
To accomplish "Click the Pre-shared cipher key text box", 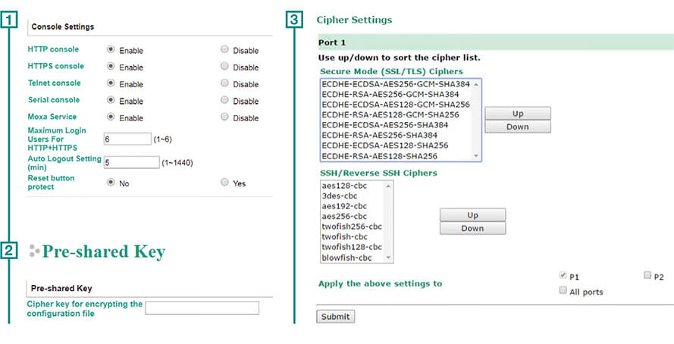I will pyautogui.click(x=202, y=308).
